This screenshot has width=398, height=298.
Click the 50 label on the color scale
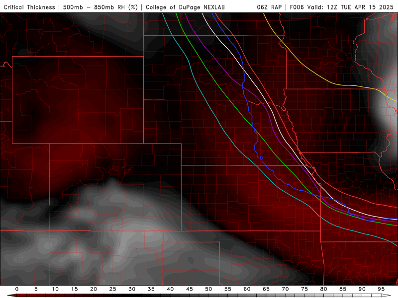pyautogui.click(x=208, y=289)
